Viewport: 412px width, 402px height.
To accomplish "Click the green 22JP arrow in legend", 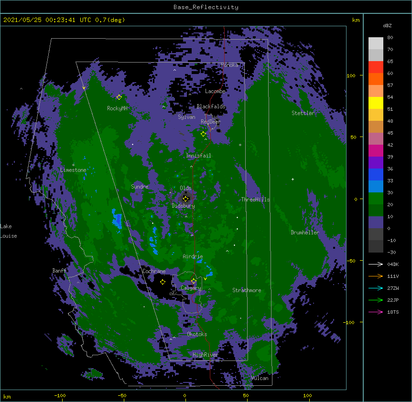I will point(376,300).
